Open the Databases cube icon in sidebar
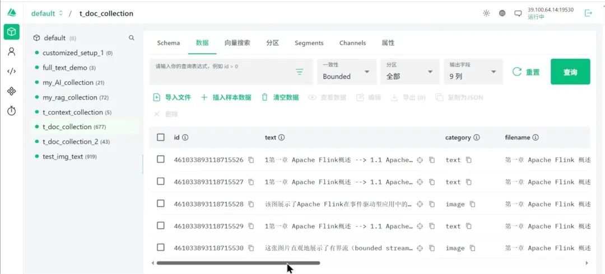This screenshot has height=274, width=605. coord(12,32)
